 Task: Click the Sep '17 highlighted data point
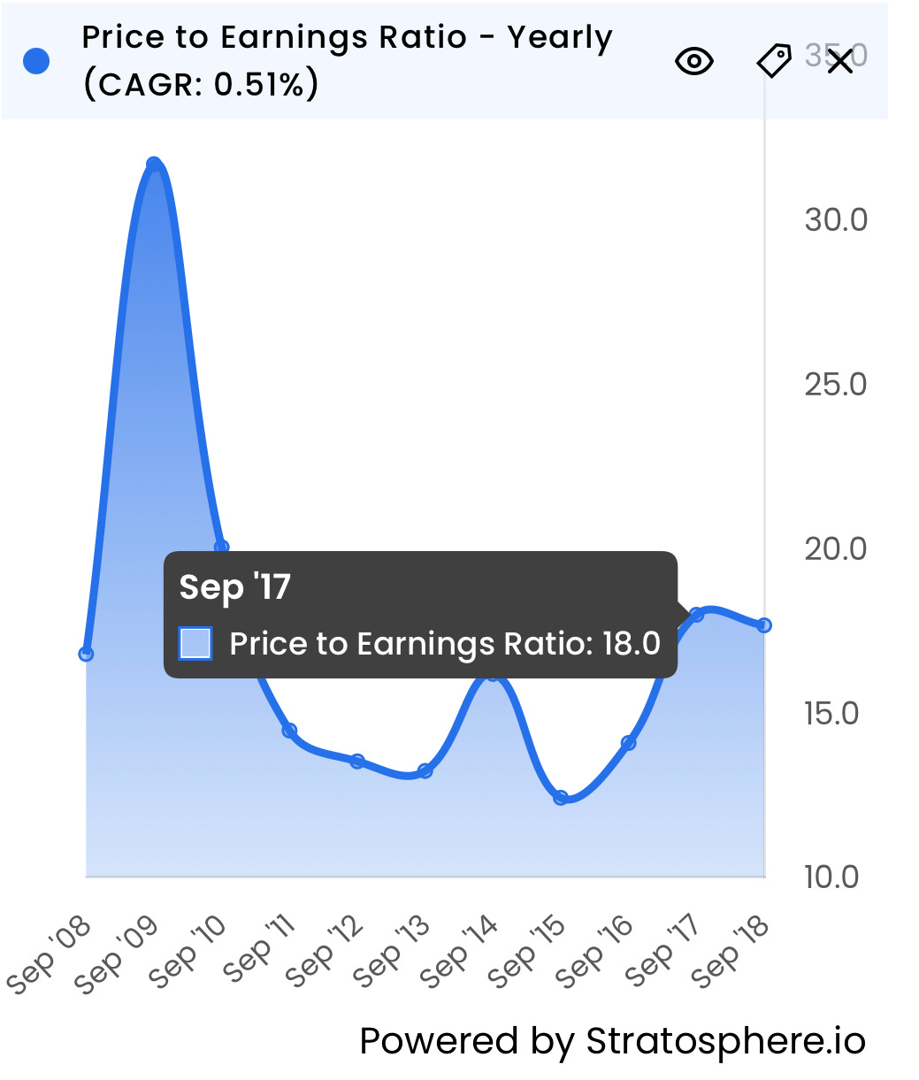click(x=696, y=614)
